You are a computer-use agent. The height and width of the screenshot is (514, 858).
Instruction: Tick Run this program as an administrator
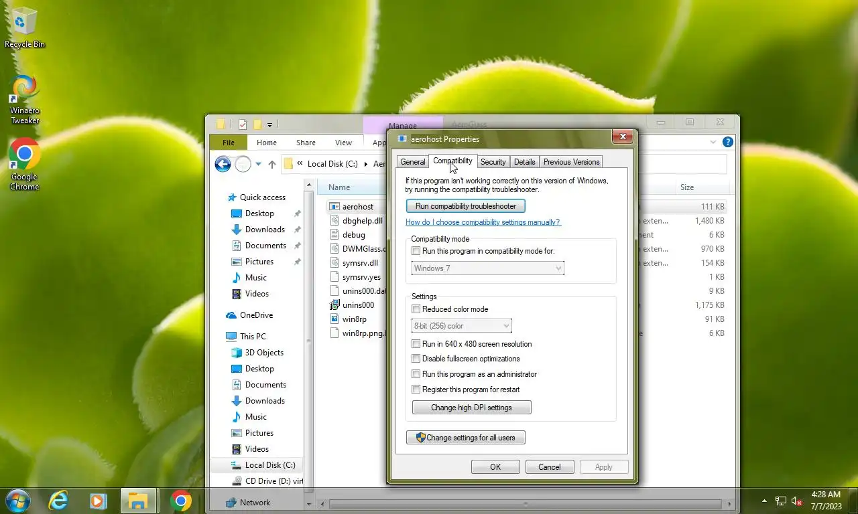tap(416, 374)
